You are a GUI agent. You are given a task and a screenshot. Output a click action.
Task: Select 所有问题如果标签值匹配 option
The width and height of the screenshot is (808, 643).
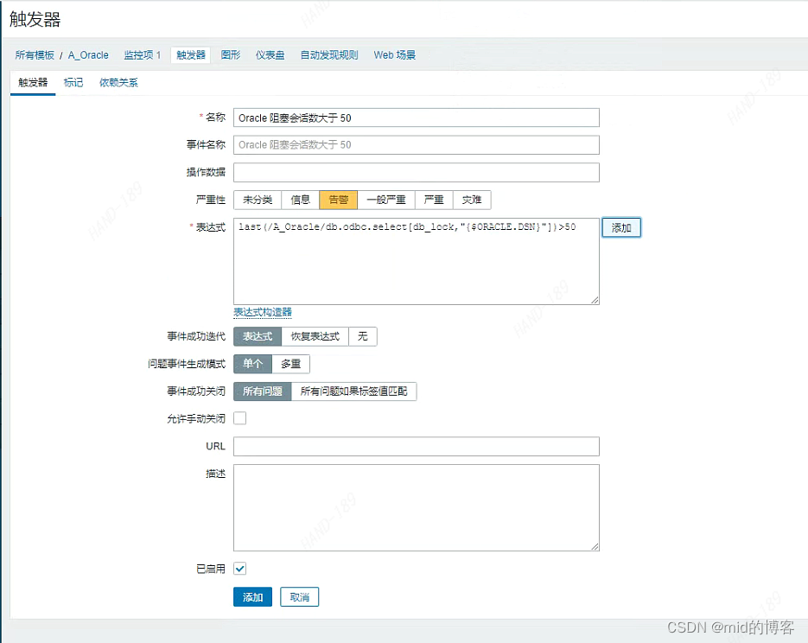coord(354,392)
